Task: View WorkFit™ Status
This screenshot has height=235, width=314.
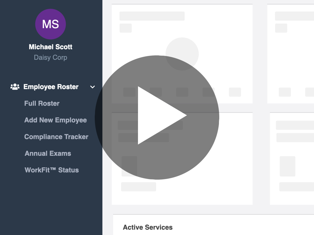Action: 52,170
